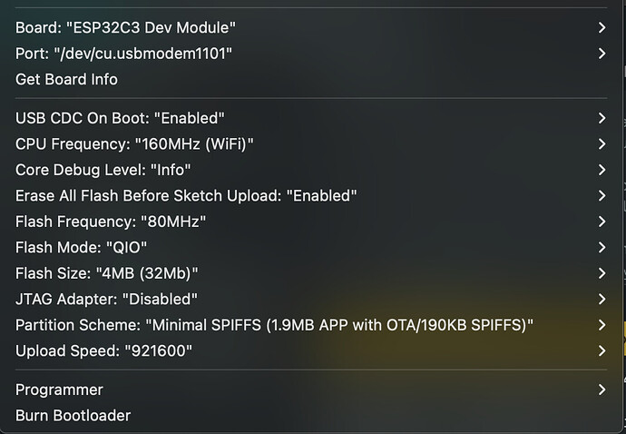
Task: Click the chevron next to Upload Speed
Action: (x=602, y=350)
